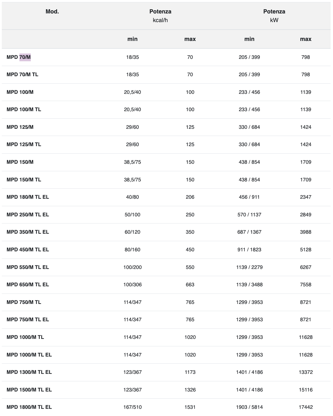Select the highlighted MPD 70/M model name
Image resolution: width=333 pixels, height=416 pixels.
pyautogui.click(x=19, y=57)
